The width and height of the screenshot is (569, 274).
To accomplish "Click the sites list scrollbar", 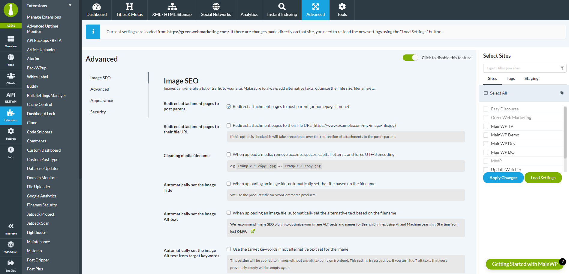I will [x=565, y=132].
